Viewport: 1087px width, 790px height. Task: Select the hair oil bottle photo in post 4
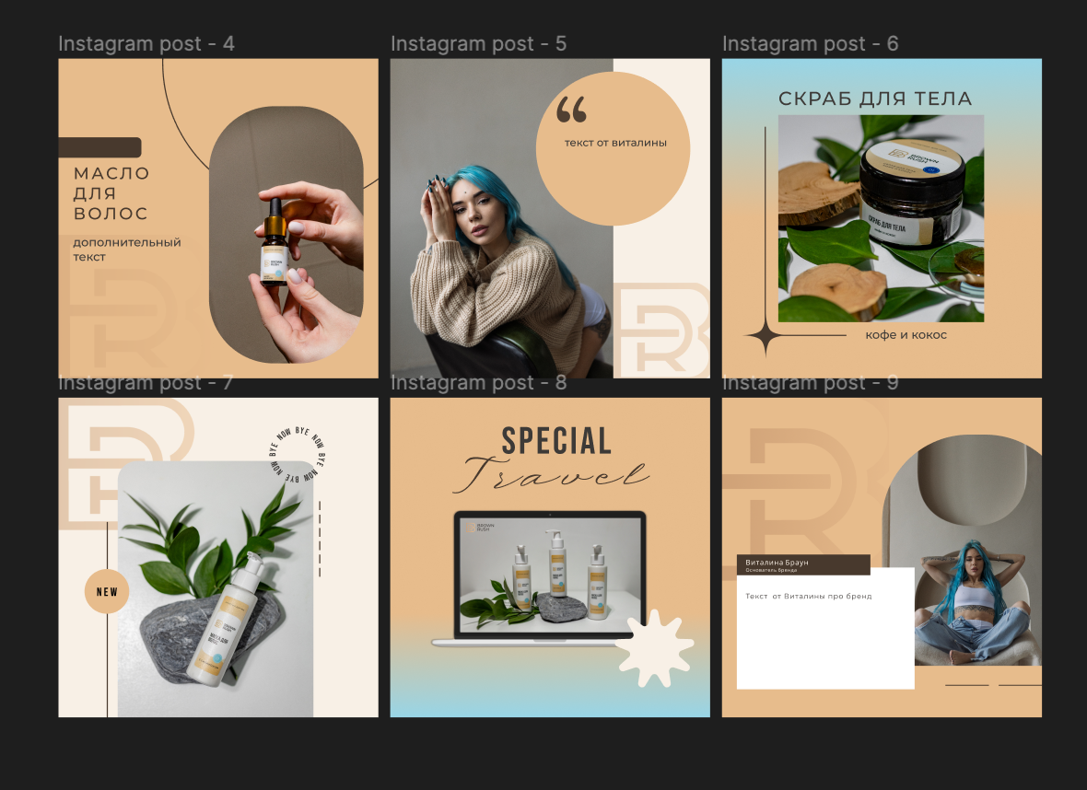[x=286, y=234]
